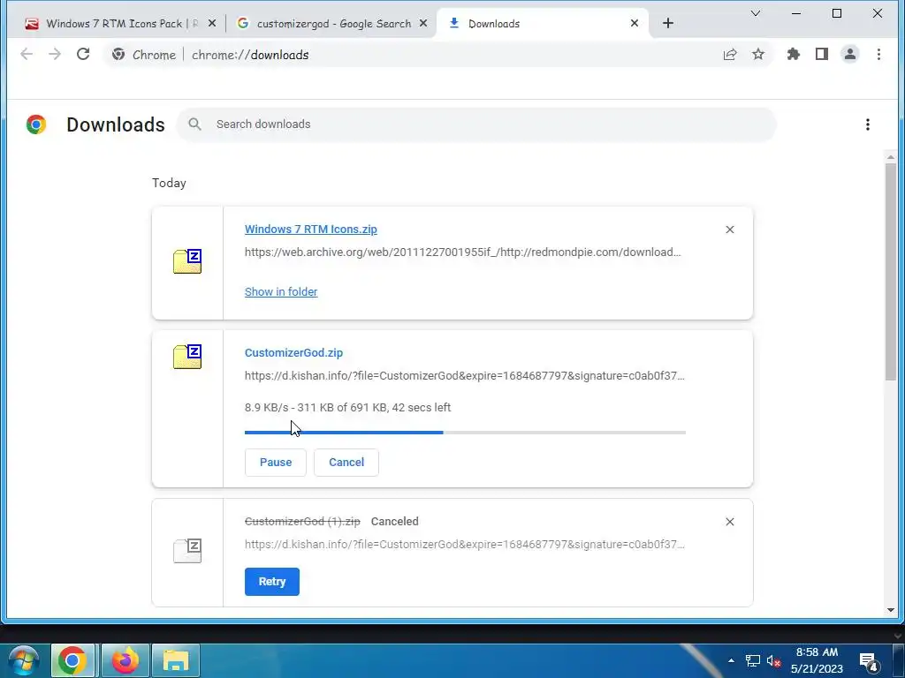
Task: Open the profile avatar menu
Action: tap(849, 54)
